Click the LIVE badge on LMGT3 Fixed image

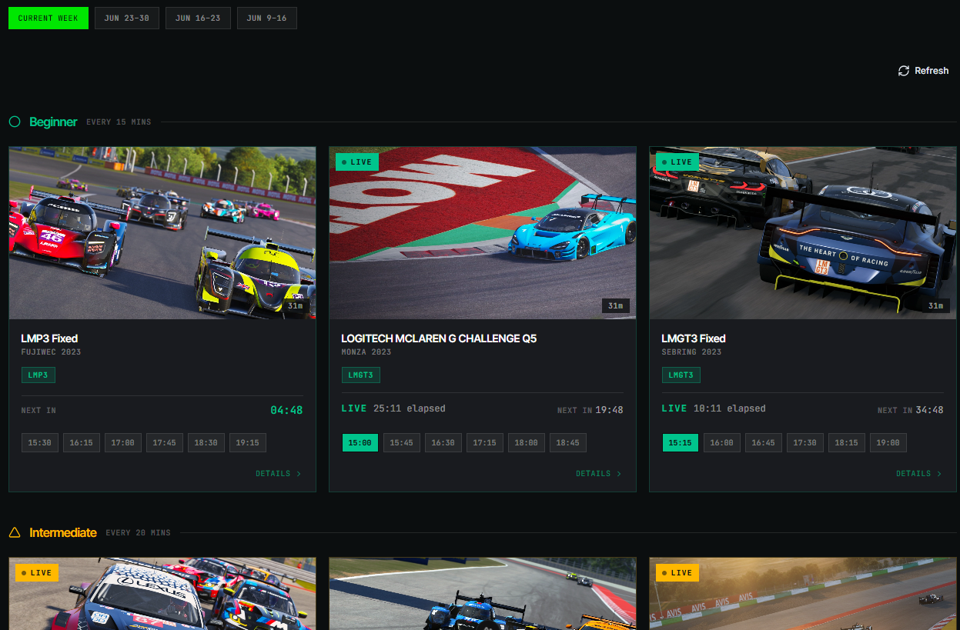point(677,162)
